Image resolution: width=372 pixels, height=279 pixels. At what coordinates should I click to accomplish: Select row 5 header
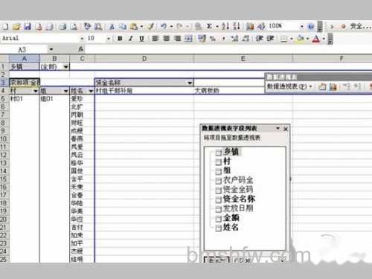(4, 99)
